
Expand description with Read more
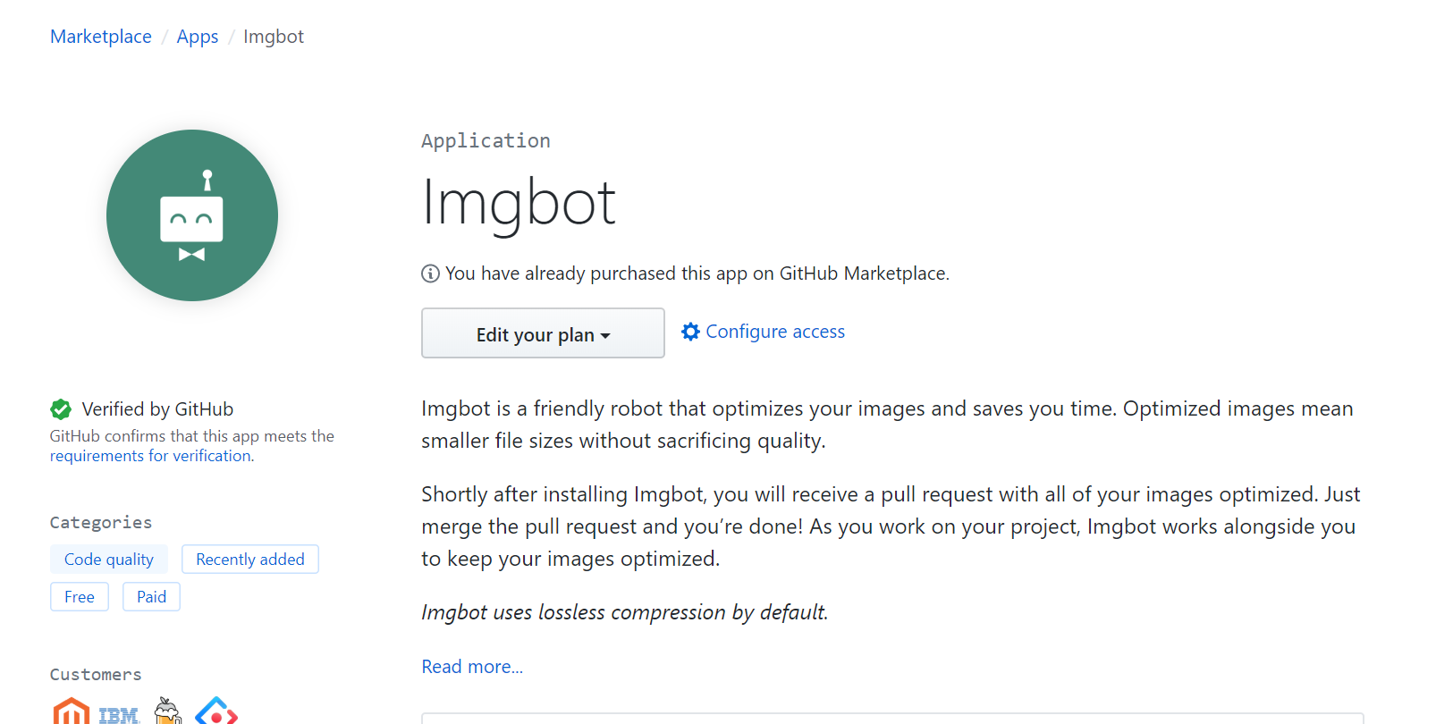point(472,667)
